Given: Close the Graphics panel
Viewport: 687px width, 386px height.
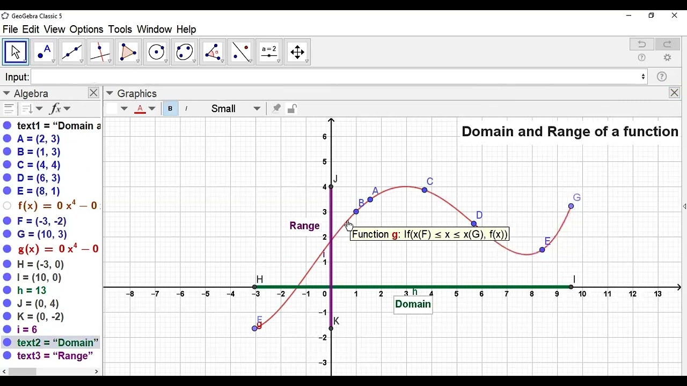Looking at the screenshot, I should tap(675, 93).
